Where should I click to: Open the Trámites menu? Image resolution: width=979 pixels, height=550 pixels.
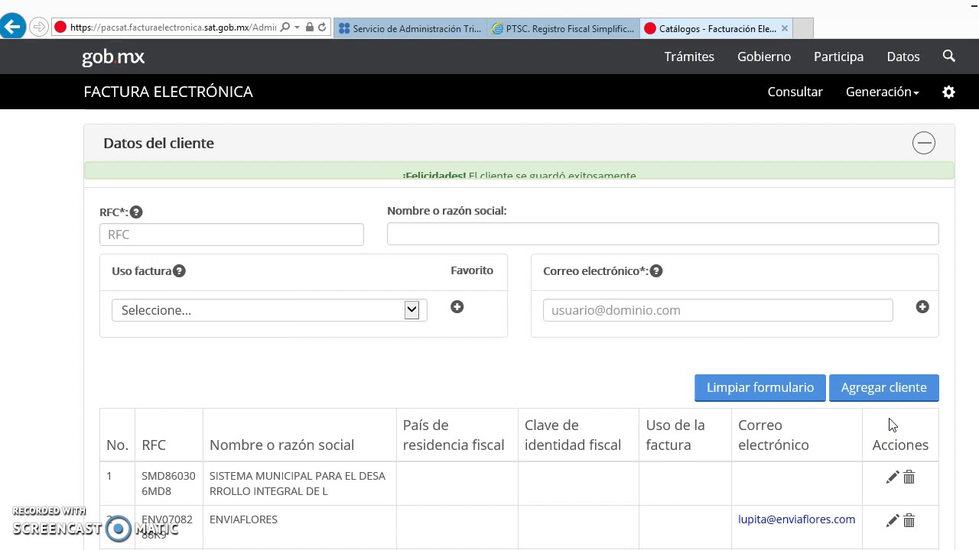(x=689, y=57)
